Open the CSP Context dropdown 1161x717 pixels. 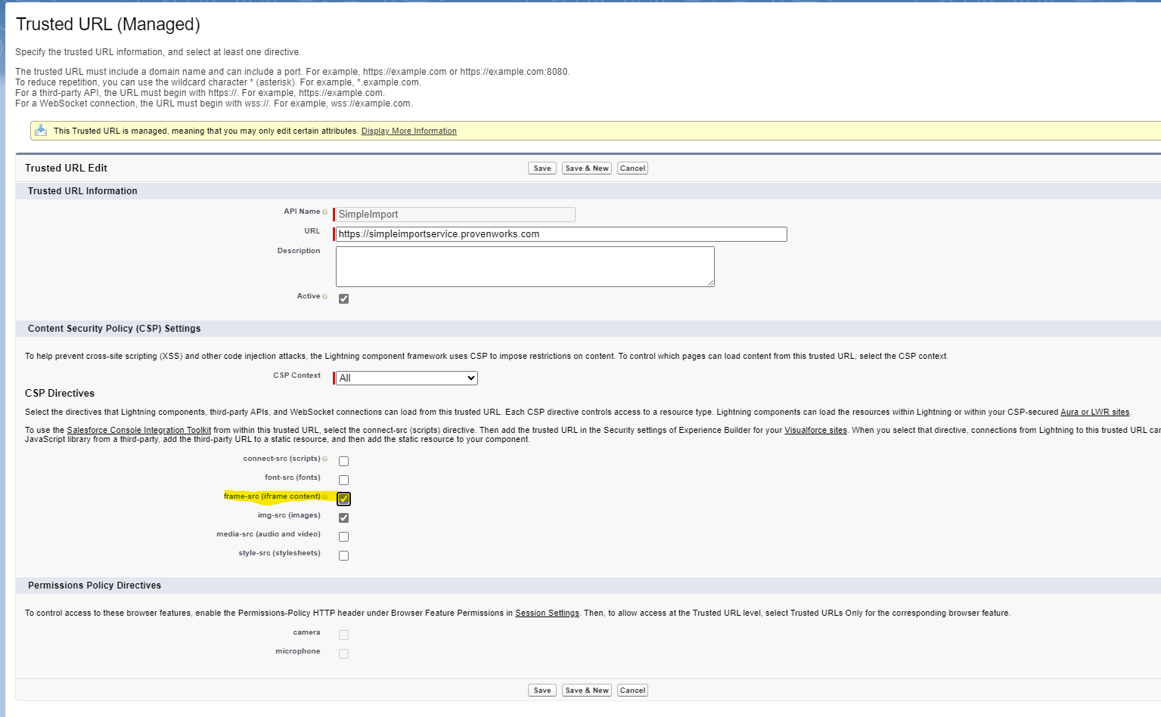coord(406,378)
